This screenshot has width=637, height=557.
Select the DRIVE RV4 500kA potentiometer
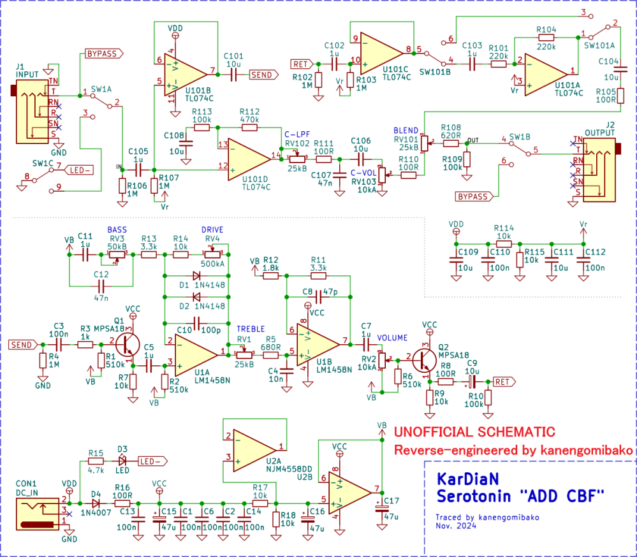(212, 254)
